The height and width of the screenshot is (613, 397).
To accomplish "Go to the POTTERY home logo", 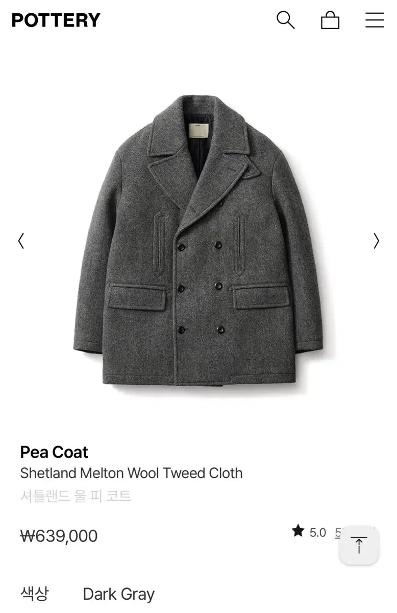I will coord(56,20).
